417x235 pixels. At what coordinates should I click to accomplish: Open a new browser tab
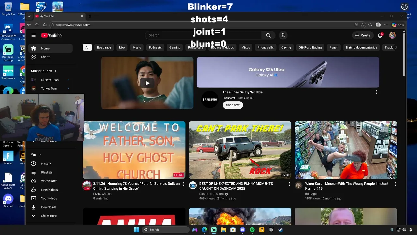coord(90,16)
